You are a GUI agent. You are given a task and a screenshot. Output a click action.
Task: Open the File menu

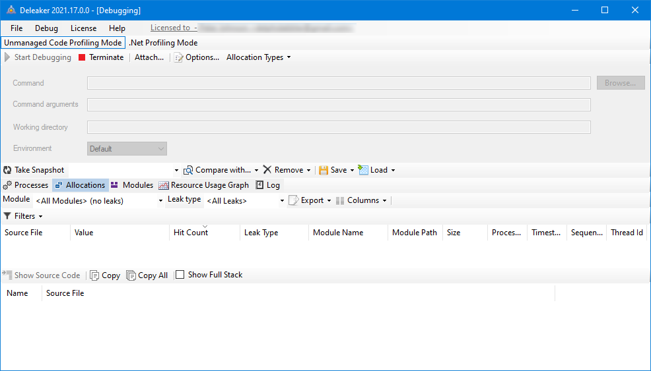17,28
